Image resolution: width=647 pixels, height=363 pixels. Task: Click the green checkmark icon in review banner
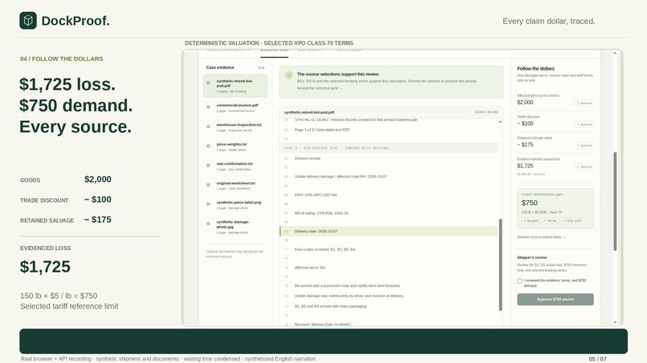tap(289, 75)
